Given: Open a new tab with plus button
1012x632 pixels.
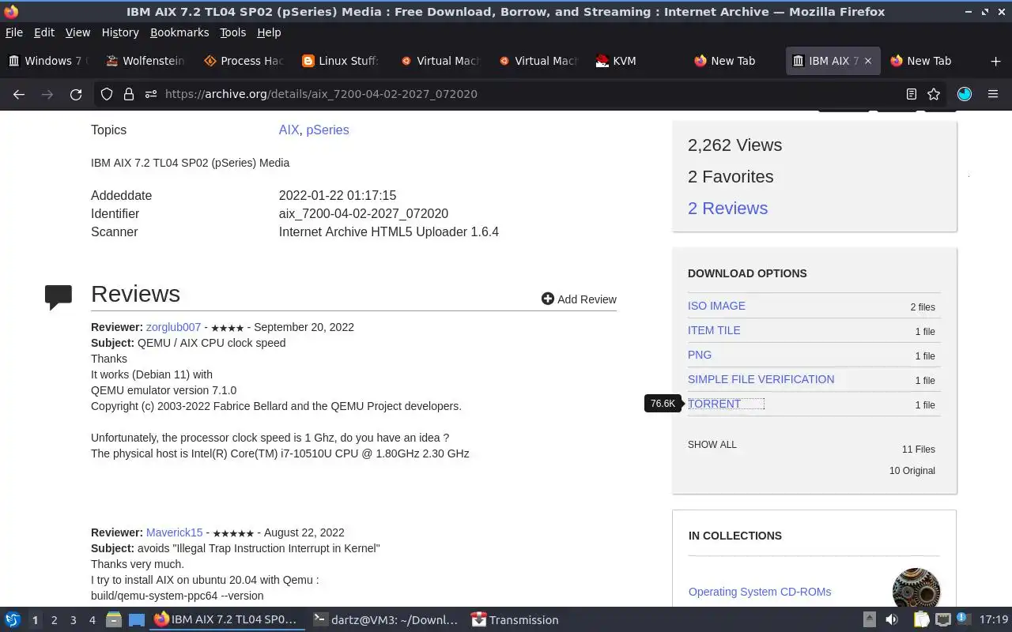Looking at the screenshot, I should point(995,61).
